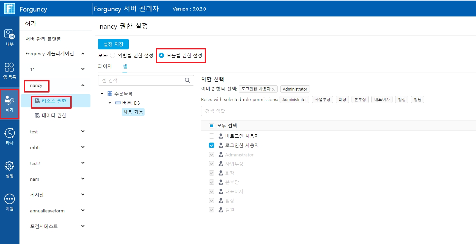Expand the 포건시테스트 app chevron
This screenshot has height=244, width=476.
pyautogui.click(x=83, y=226)
